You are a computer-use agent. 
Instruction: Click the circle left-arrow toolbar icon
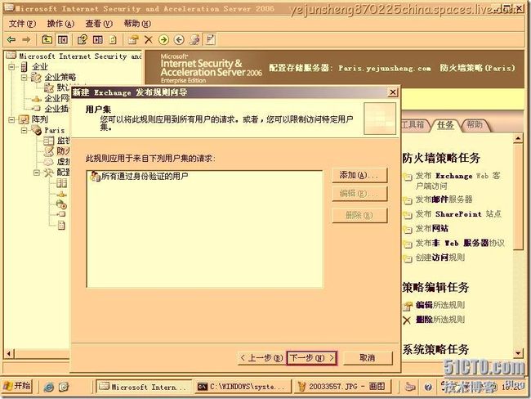pyautogui.click(x=179, y=40)
